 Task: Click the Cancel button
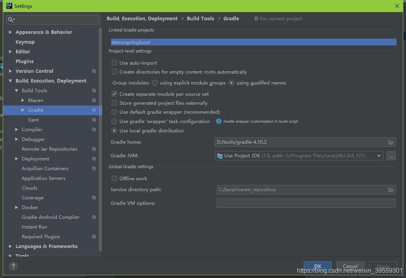pyautogui.click(x=350, y=266)
